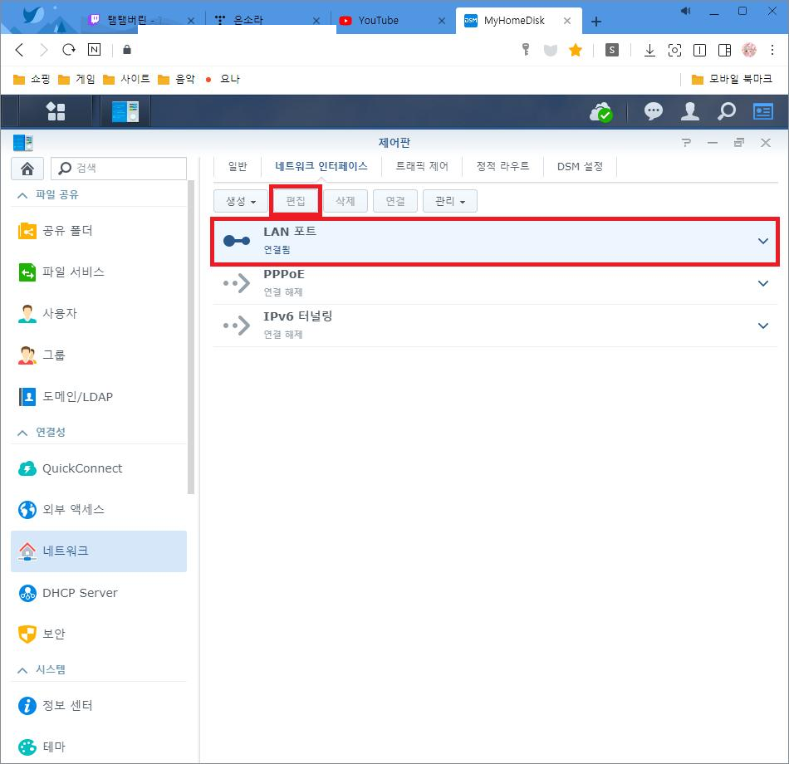Open the widgets panel icon

click(762, 111)
